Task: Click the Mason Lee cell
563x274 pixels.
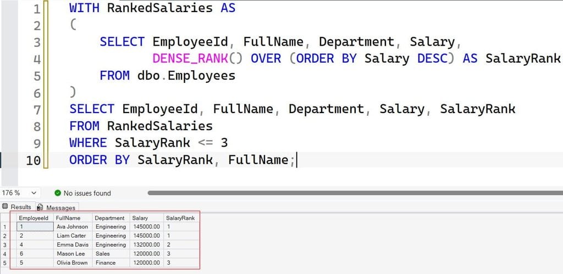Action: coord(73,254)
